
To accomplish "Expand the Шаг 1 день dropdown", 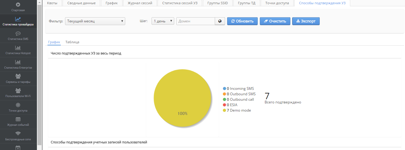I will pyautogui.click(x=163, y=21).
